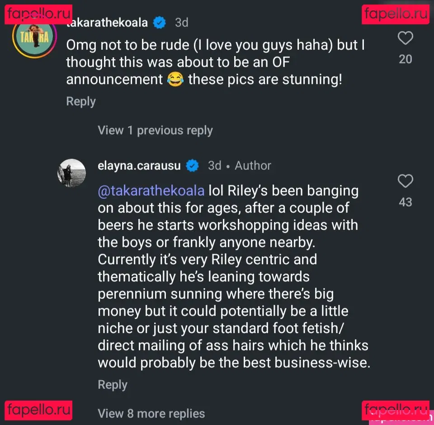Like takarathekoala's comment with the heart
The height and width of the screenshot is (425, 434).
click(405, 38)
